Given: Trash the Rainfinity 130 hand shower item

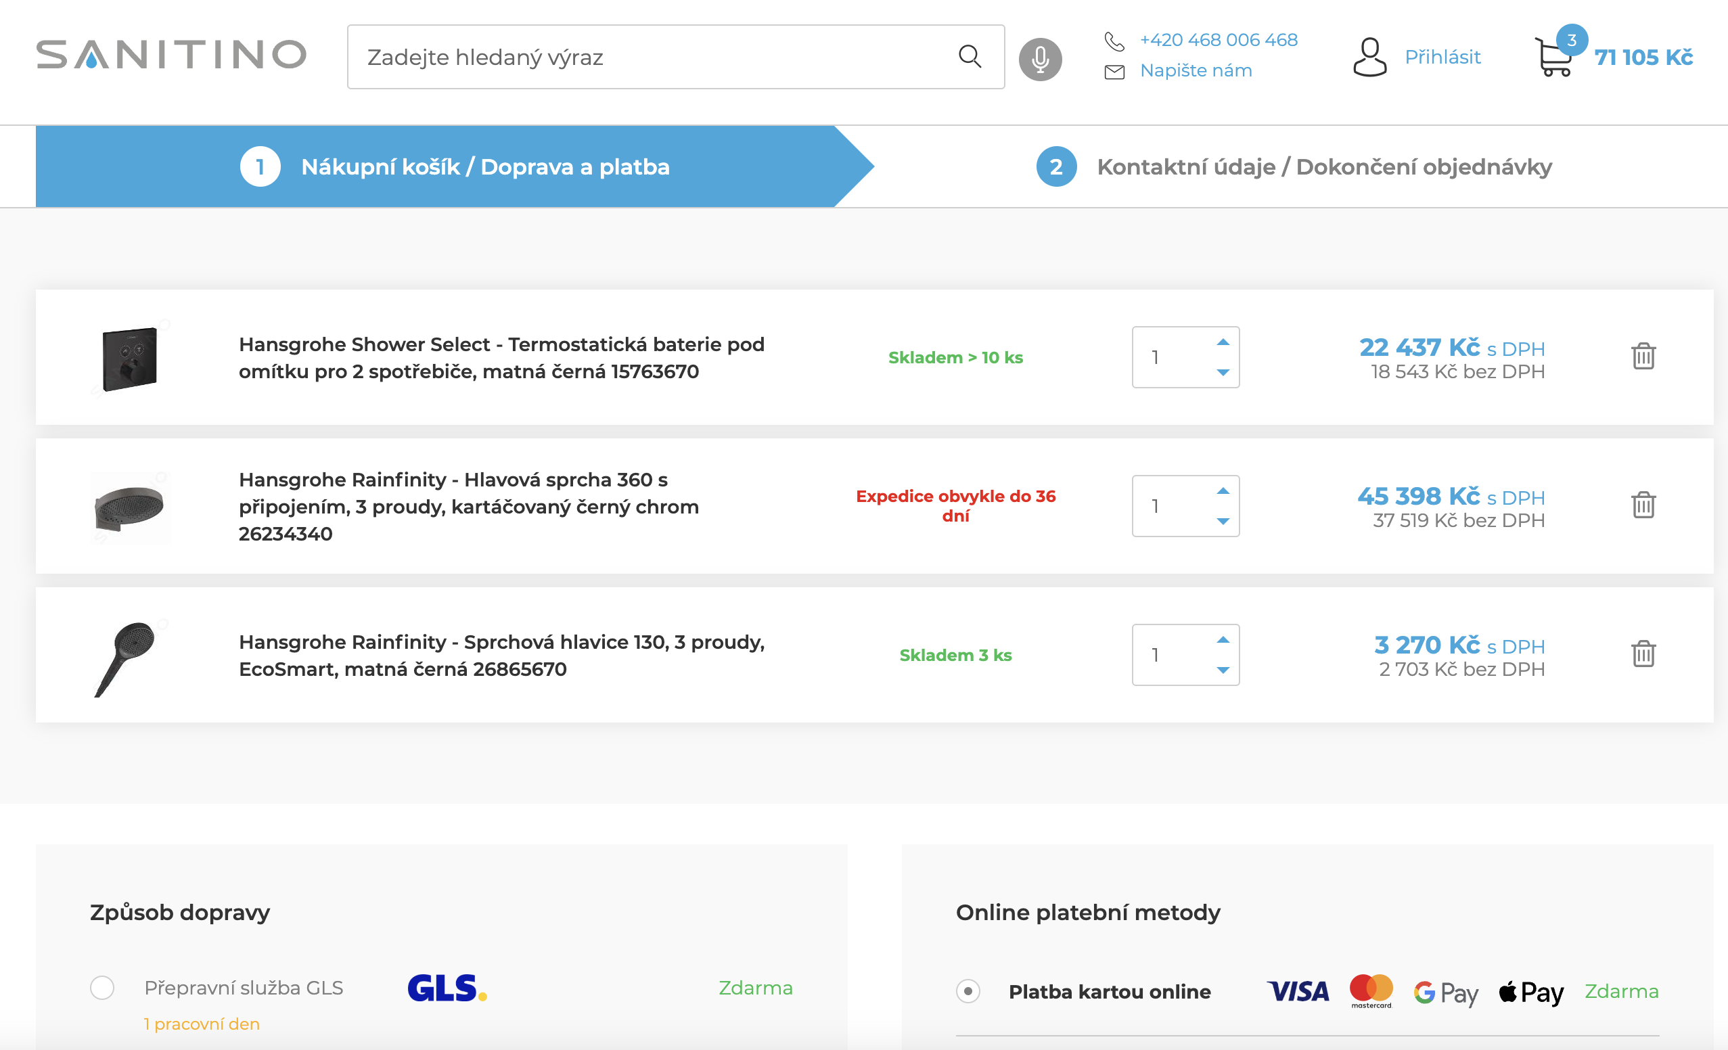Looking at the screenshot, I should [1643, 654].
